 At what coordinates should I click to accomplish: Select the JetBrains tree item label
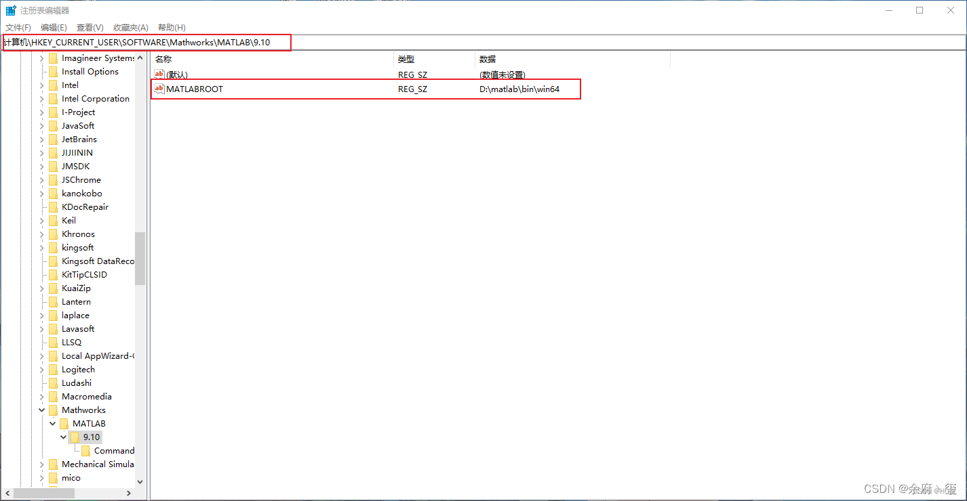(x=79, y=139)
